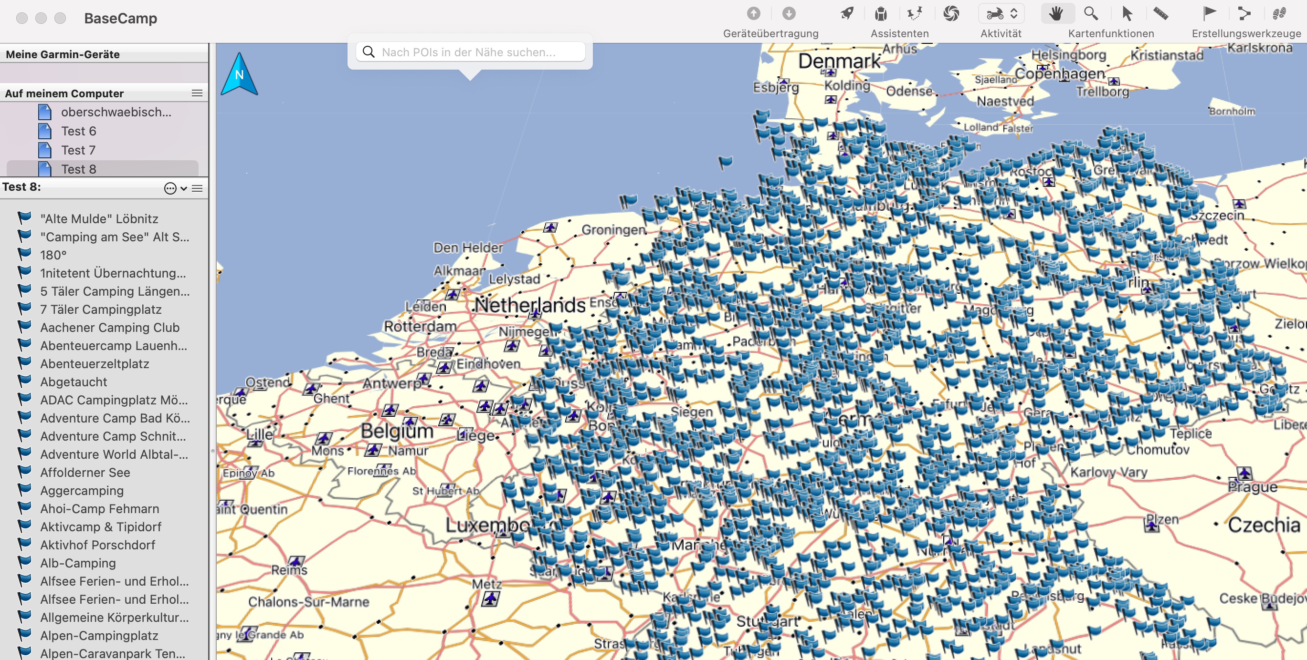Select waypoint 'Adventure Camp Bad Kö...'
The width and height of the screenshot is (1307, 660).
click(115, 418)
